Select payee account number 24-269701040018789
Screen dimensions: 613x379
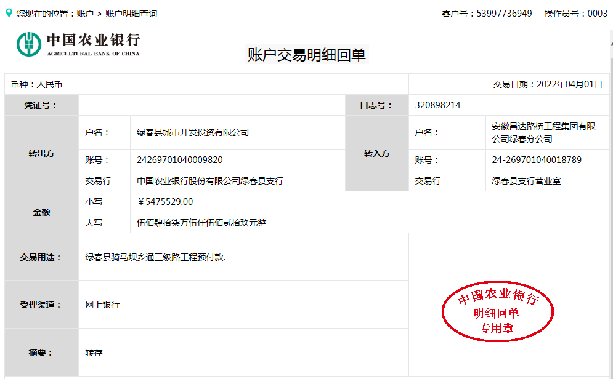pyautogui.click(x=537, y=160)
